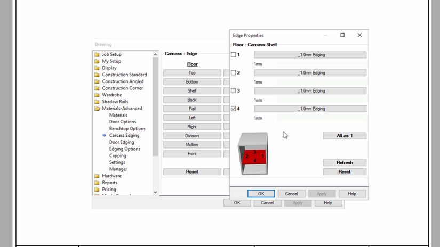Click the Construction Angled folder icon
This screenshot has height=247, width=440.
97,81
